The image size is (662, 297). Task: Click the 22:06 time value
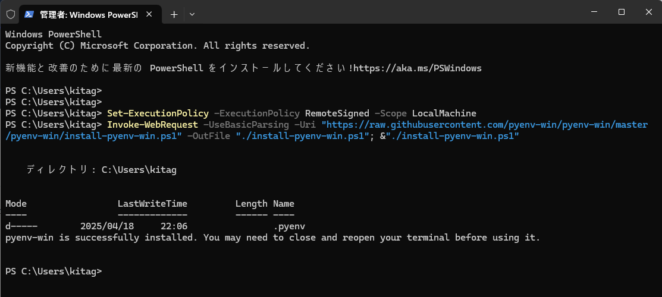174,226
